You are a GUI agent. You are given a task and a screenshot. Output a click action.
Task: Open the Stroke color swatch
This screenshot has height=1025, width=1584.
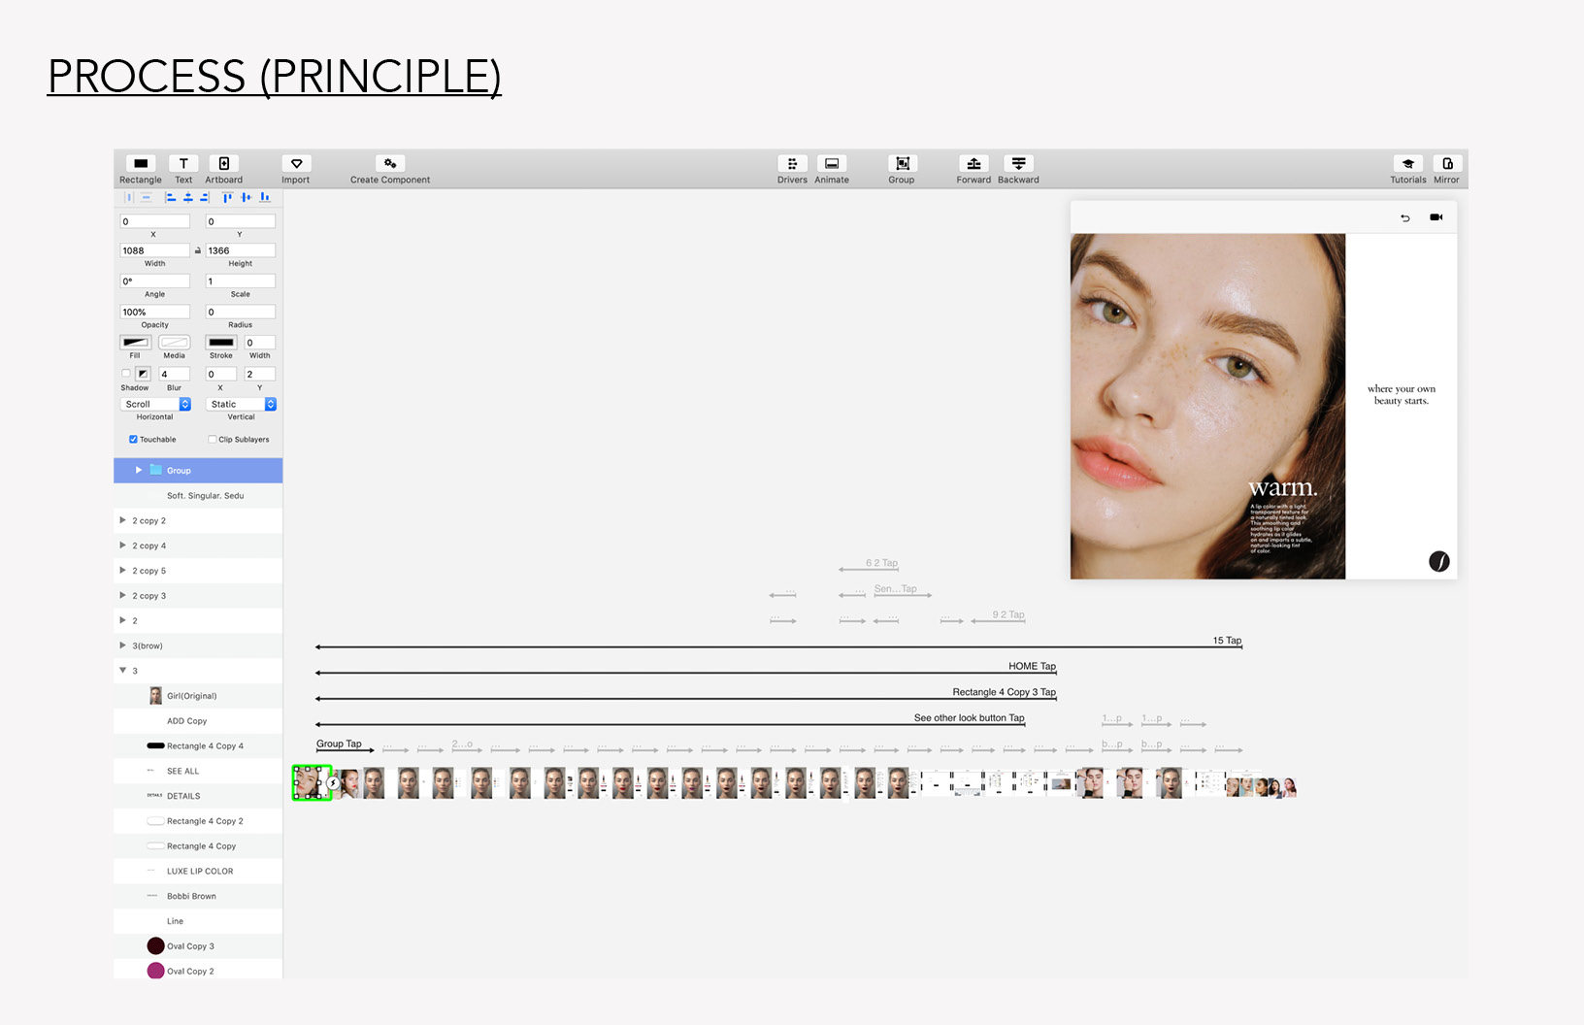coord(221,343)
